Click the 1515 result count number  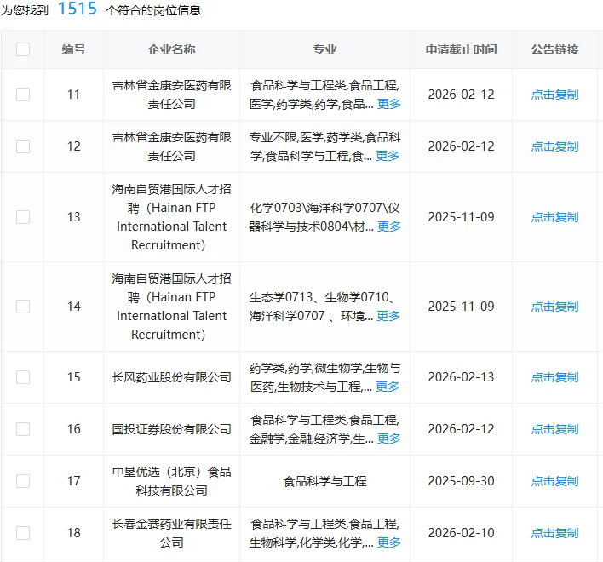point(78,9)
